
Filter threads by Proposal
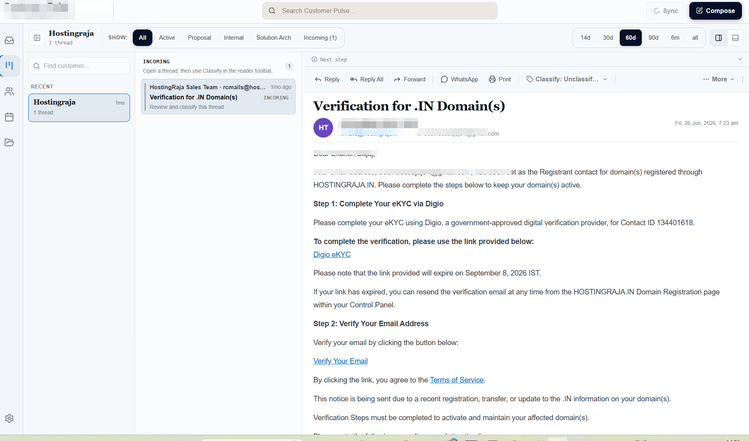point(199,38)
